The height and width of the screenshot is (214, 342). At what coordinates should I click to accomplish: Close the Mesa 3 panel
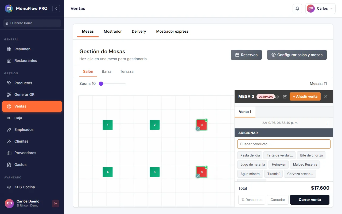[326, 97]
